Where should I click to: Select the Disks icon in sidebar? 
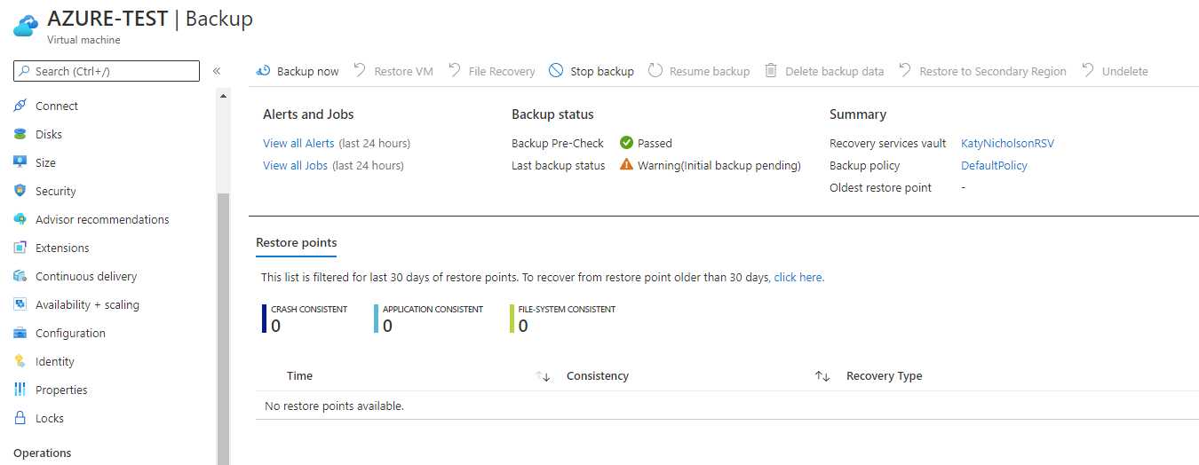coord(20,134)
